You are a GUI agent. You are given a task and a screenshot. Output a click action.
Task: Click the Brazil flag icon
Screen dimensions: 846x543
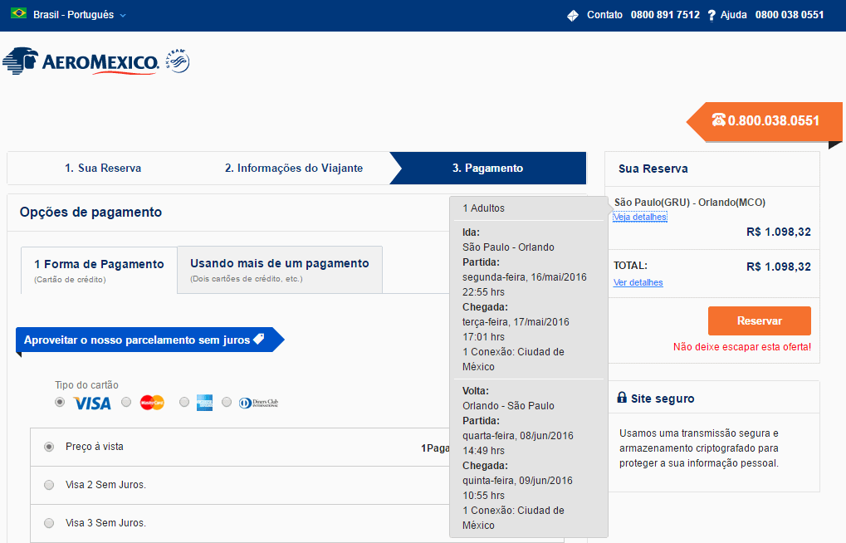19,13
